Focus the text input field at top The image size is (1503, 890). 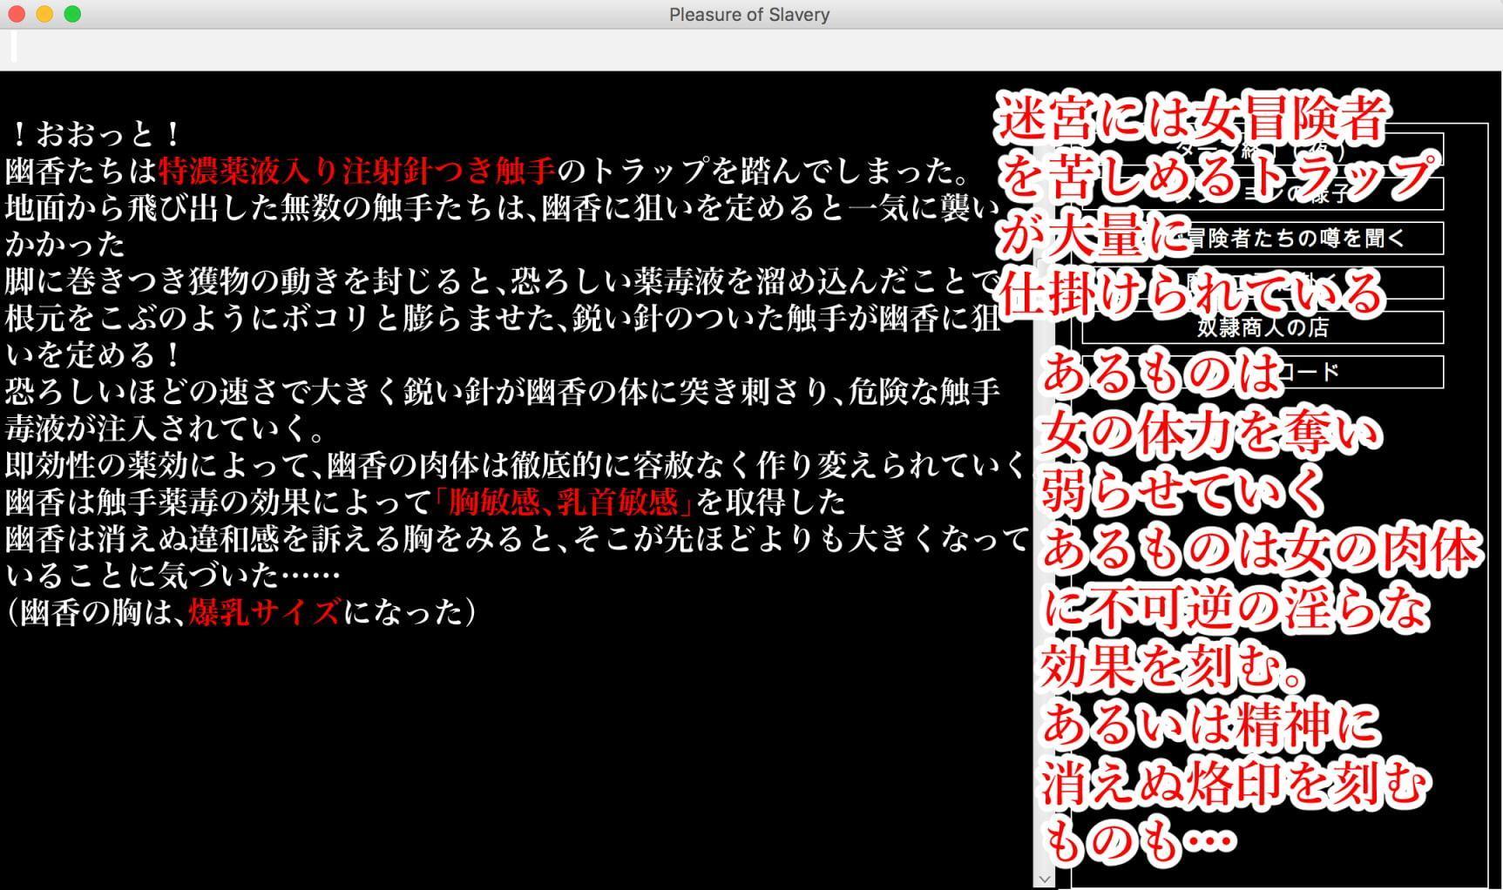tap(749, 49)
